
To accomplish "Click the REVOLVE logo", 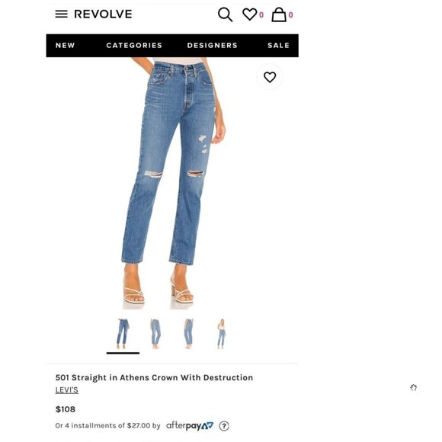I will (x=103, y=14).
